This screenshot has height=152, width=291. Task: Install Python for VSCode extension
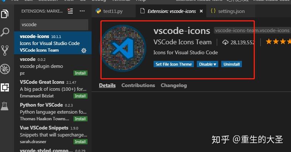pos(80,119)
